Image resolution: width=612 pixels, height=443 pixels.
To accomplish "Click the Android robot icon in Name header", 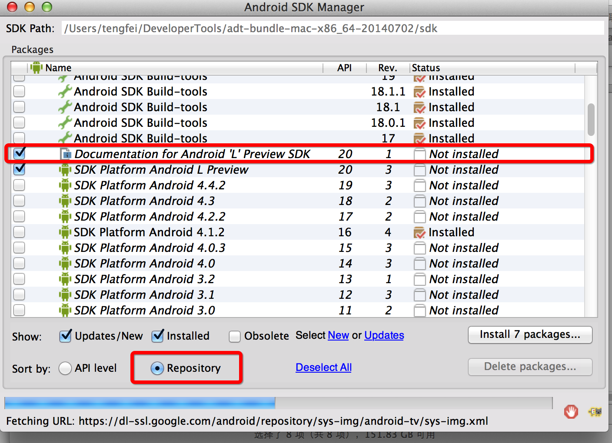I will (37, 68).
